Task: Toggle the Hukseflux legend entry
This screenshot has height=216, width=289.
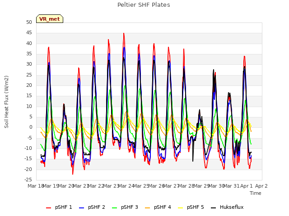Action: tap(227, 207)
